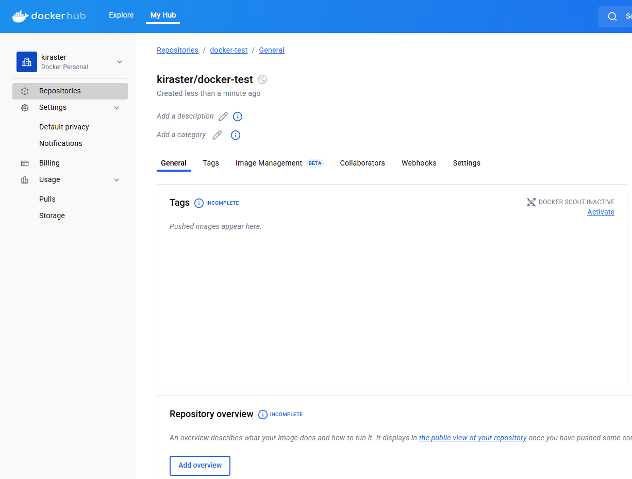Click the docker-test breadcrumb link
Screen dimensions: 632x479
pos(228,50)
